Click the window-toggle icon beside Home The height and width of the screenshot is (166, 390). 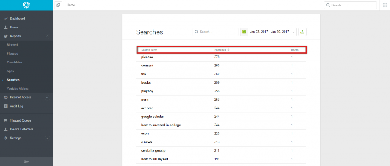tap(58, 5)
